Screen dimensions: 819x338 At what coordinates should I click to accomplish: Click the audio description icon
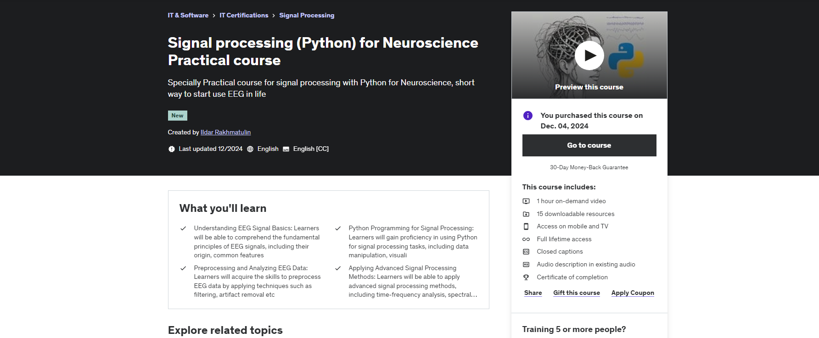coord(526,265)
